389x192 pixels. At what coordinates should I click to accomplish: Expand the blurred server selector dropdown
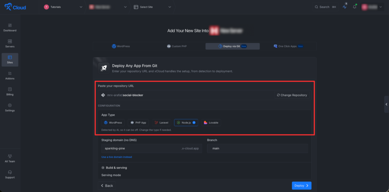tap(108, 7)
